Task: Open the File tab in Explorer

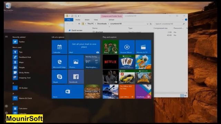Action: [69, 20]
